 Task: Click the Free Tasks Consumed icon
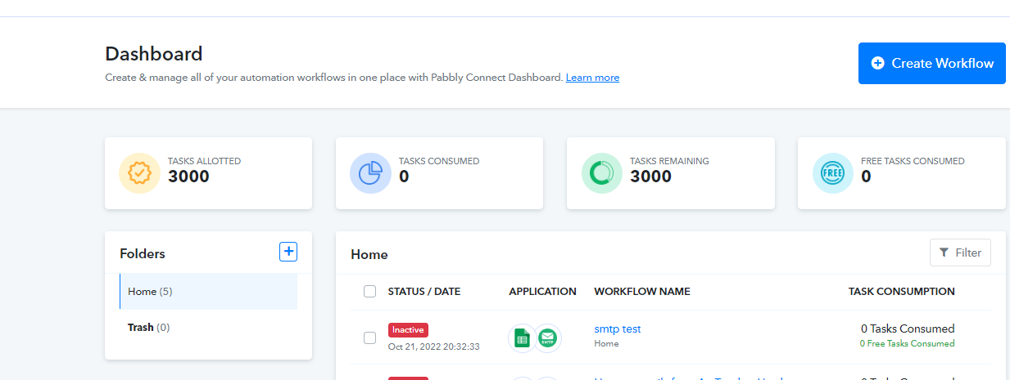(x=833, y=173)
